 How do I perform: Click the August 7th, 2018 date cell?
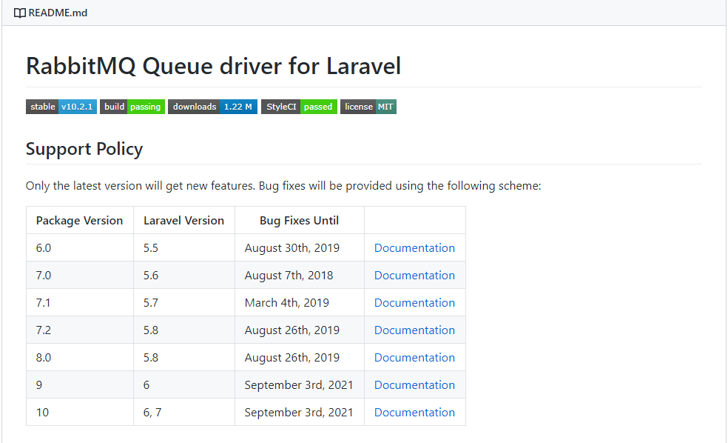pyautogui.click(x=289, y=276)
